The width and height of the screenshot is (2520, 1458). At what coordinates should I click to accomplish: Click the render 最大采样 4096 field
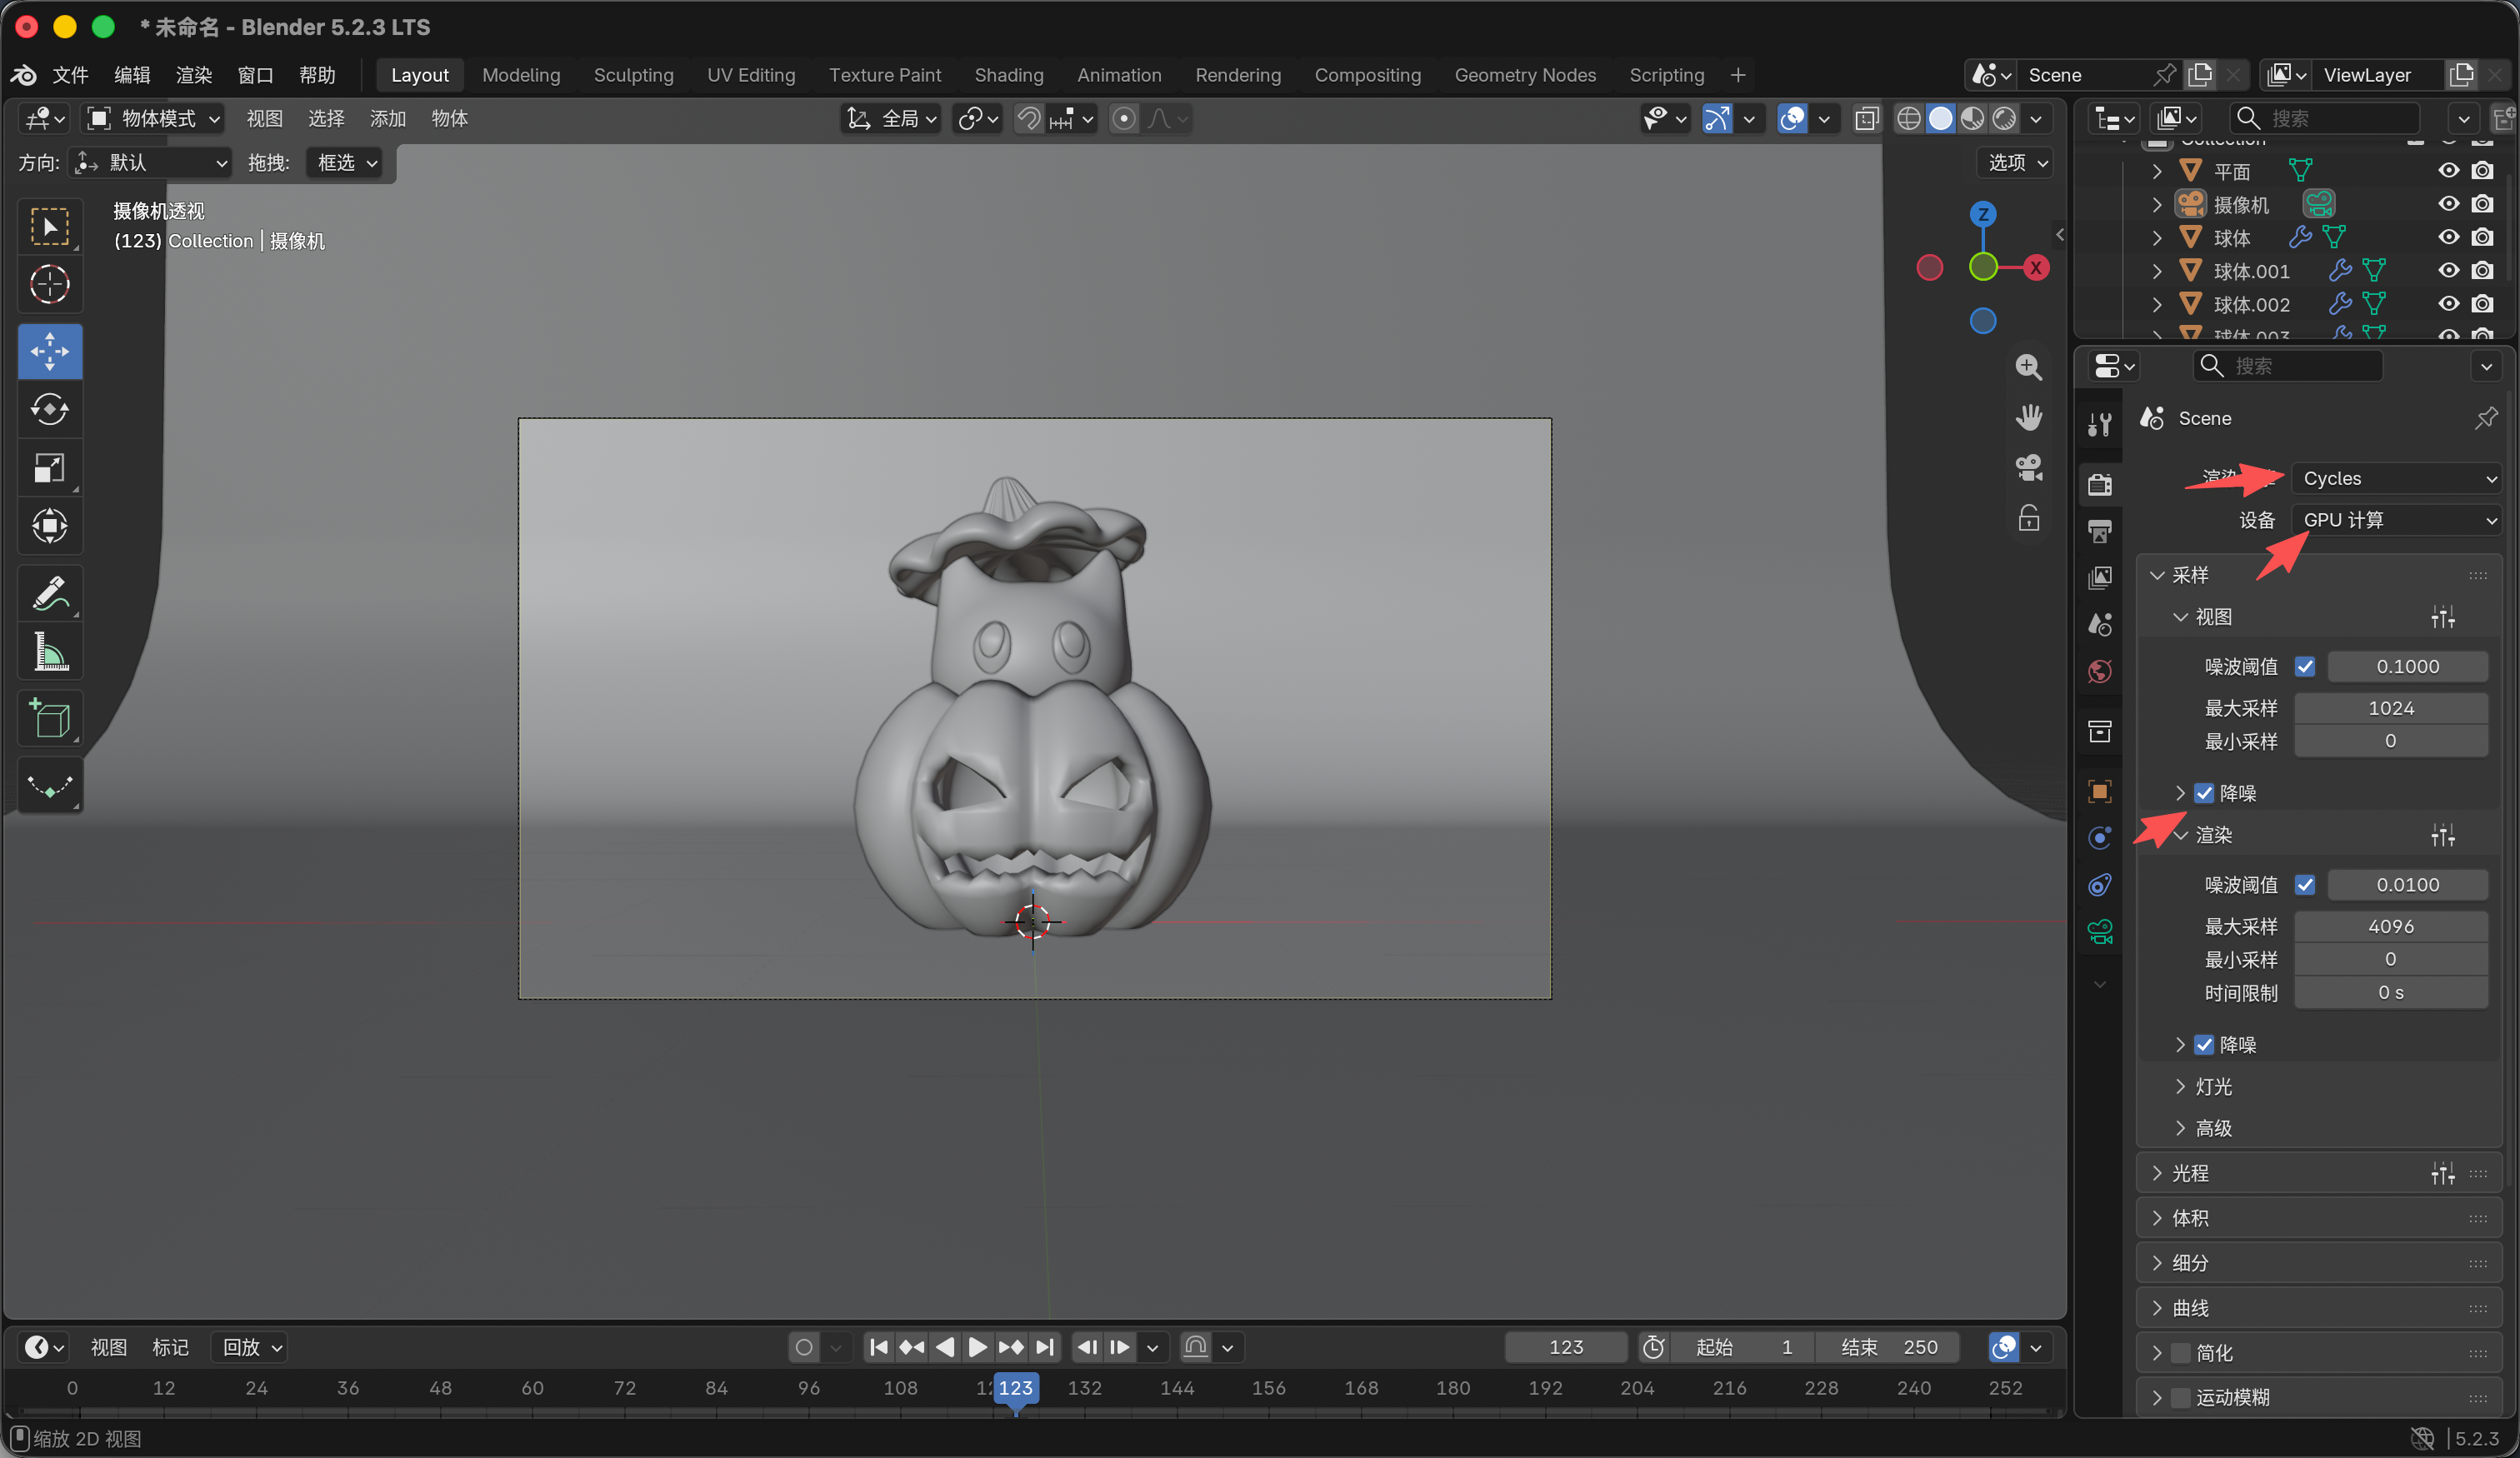pyautogui.click(x=2390, y=926)
